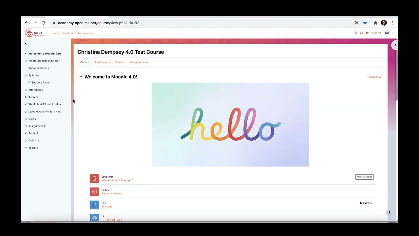Click completion circle beside Attendance
The image size is (419, 236).
pos(26,90)
